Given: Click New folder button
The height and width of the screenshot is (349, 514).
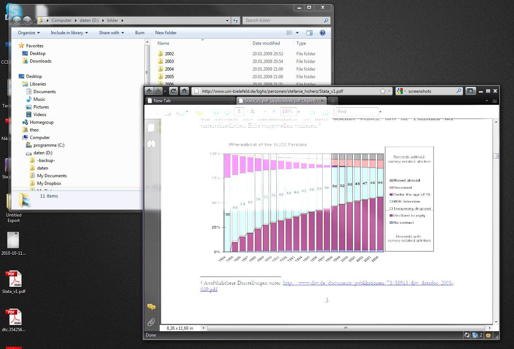Looking at the screenshot, I should tap(166, 33).
